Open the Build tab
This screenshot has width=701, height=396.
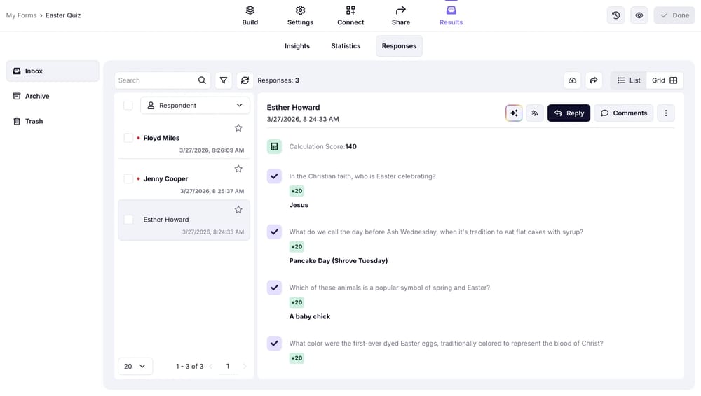tap(250, 15)
